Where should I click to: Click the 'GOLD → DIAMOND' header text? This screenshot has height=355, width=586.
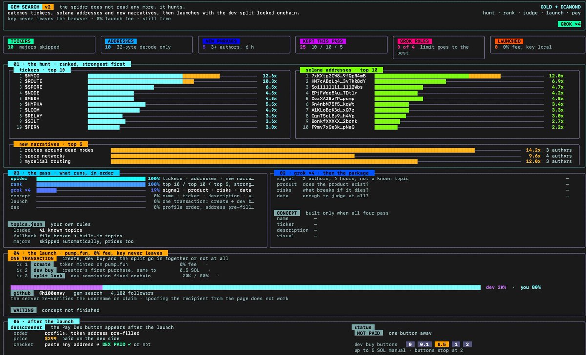[561, 7]
